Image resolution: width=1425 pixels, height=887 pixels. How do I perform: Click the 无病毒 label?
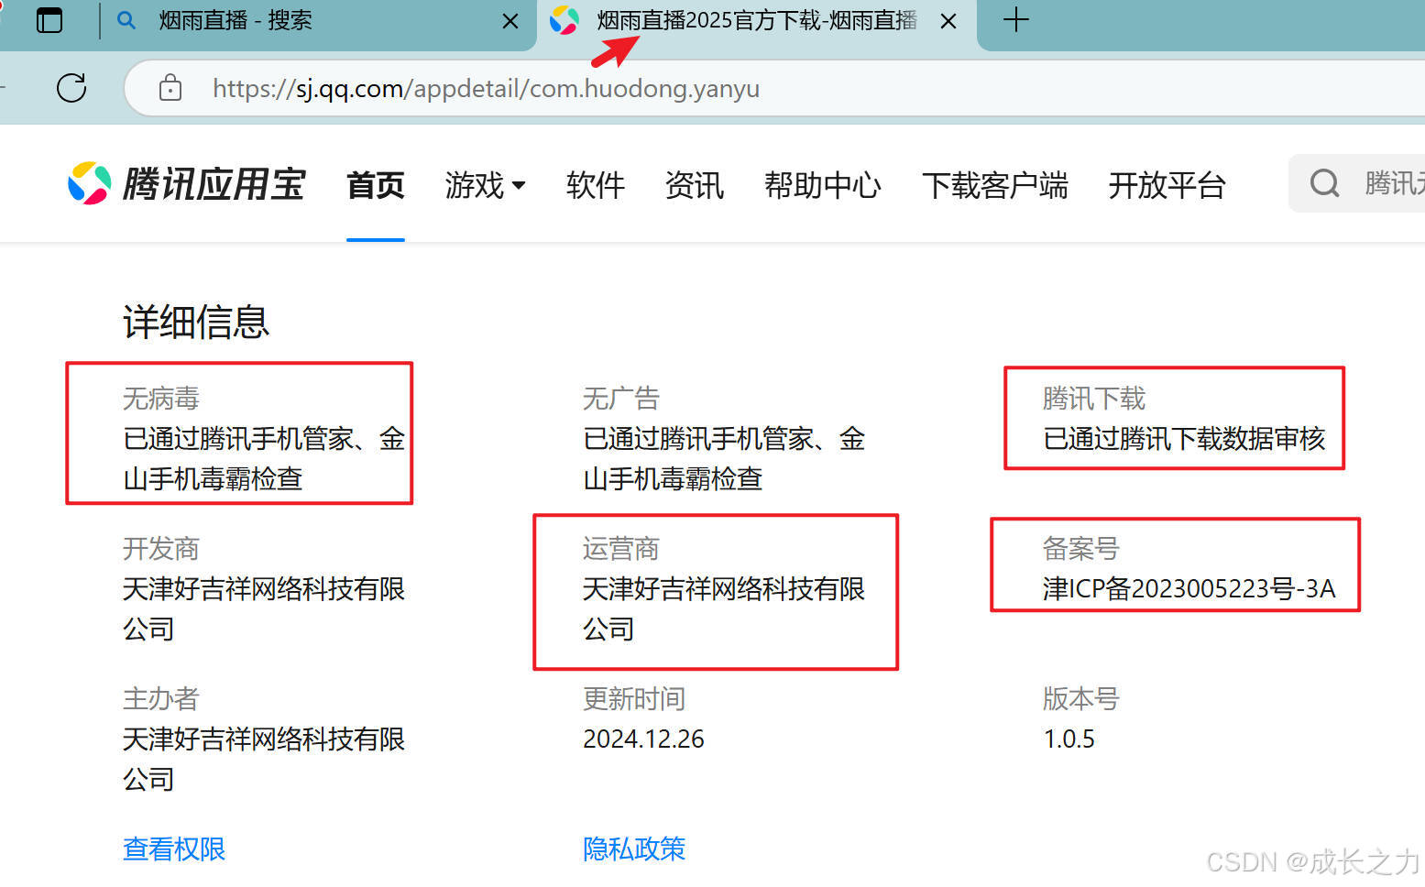click(161, 399)
